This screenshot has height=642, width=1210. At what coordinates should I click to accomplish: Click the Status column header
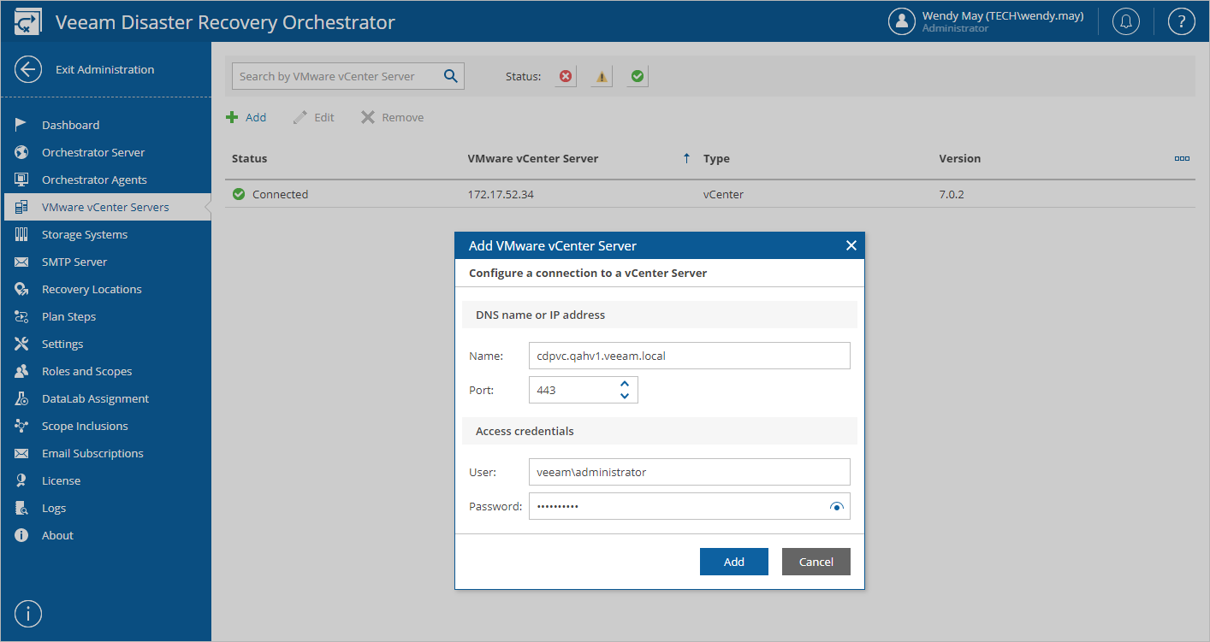click(x=250, y=158)
